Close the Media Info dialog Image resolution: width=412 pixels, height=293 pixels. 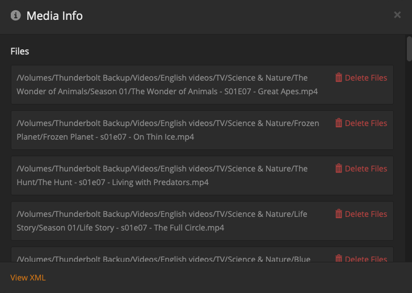397,15
